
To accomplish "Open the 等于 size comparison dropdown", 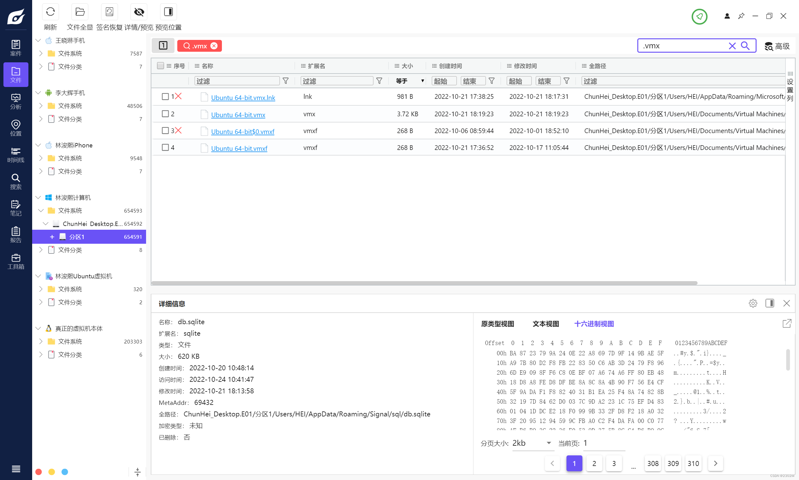I will tap(409, 81).
